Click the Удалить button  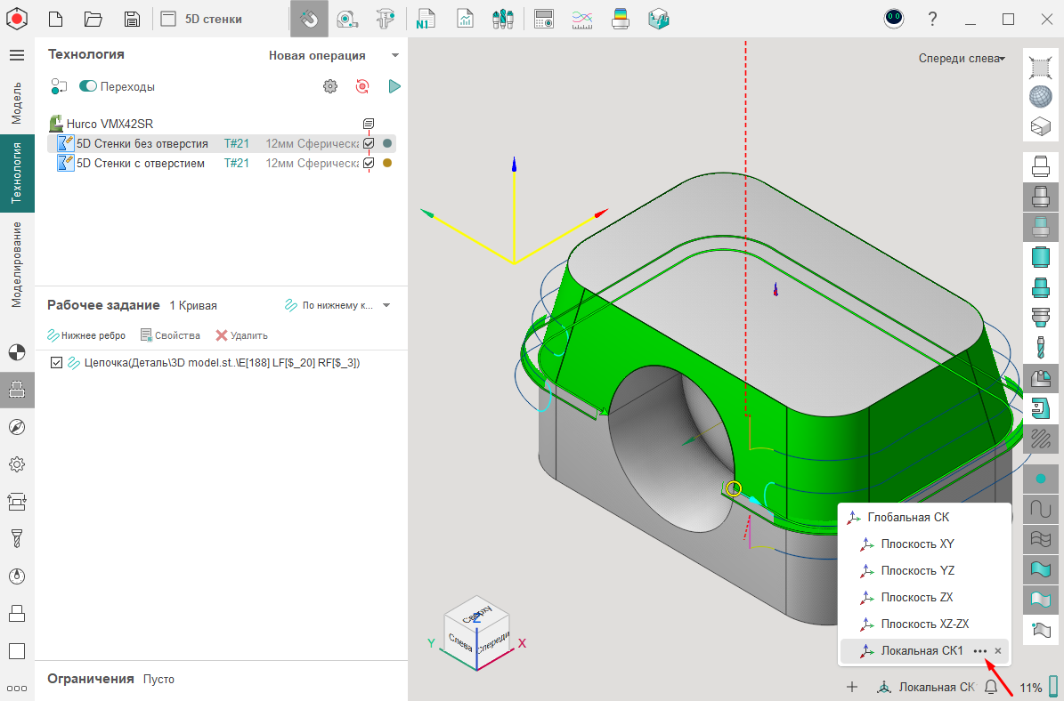click(x=241, y=335)
